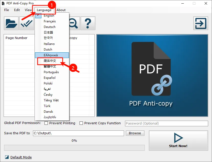Screen dimensions: 212x162
Task: Click the Browse button
Action: click(135, 133)
